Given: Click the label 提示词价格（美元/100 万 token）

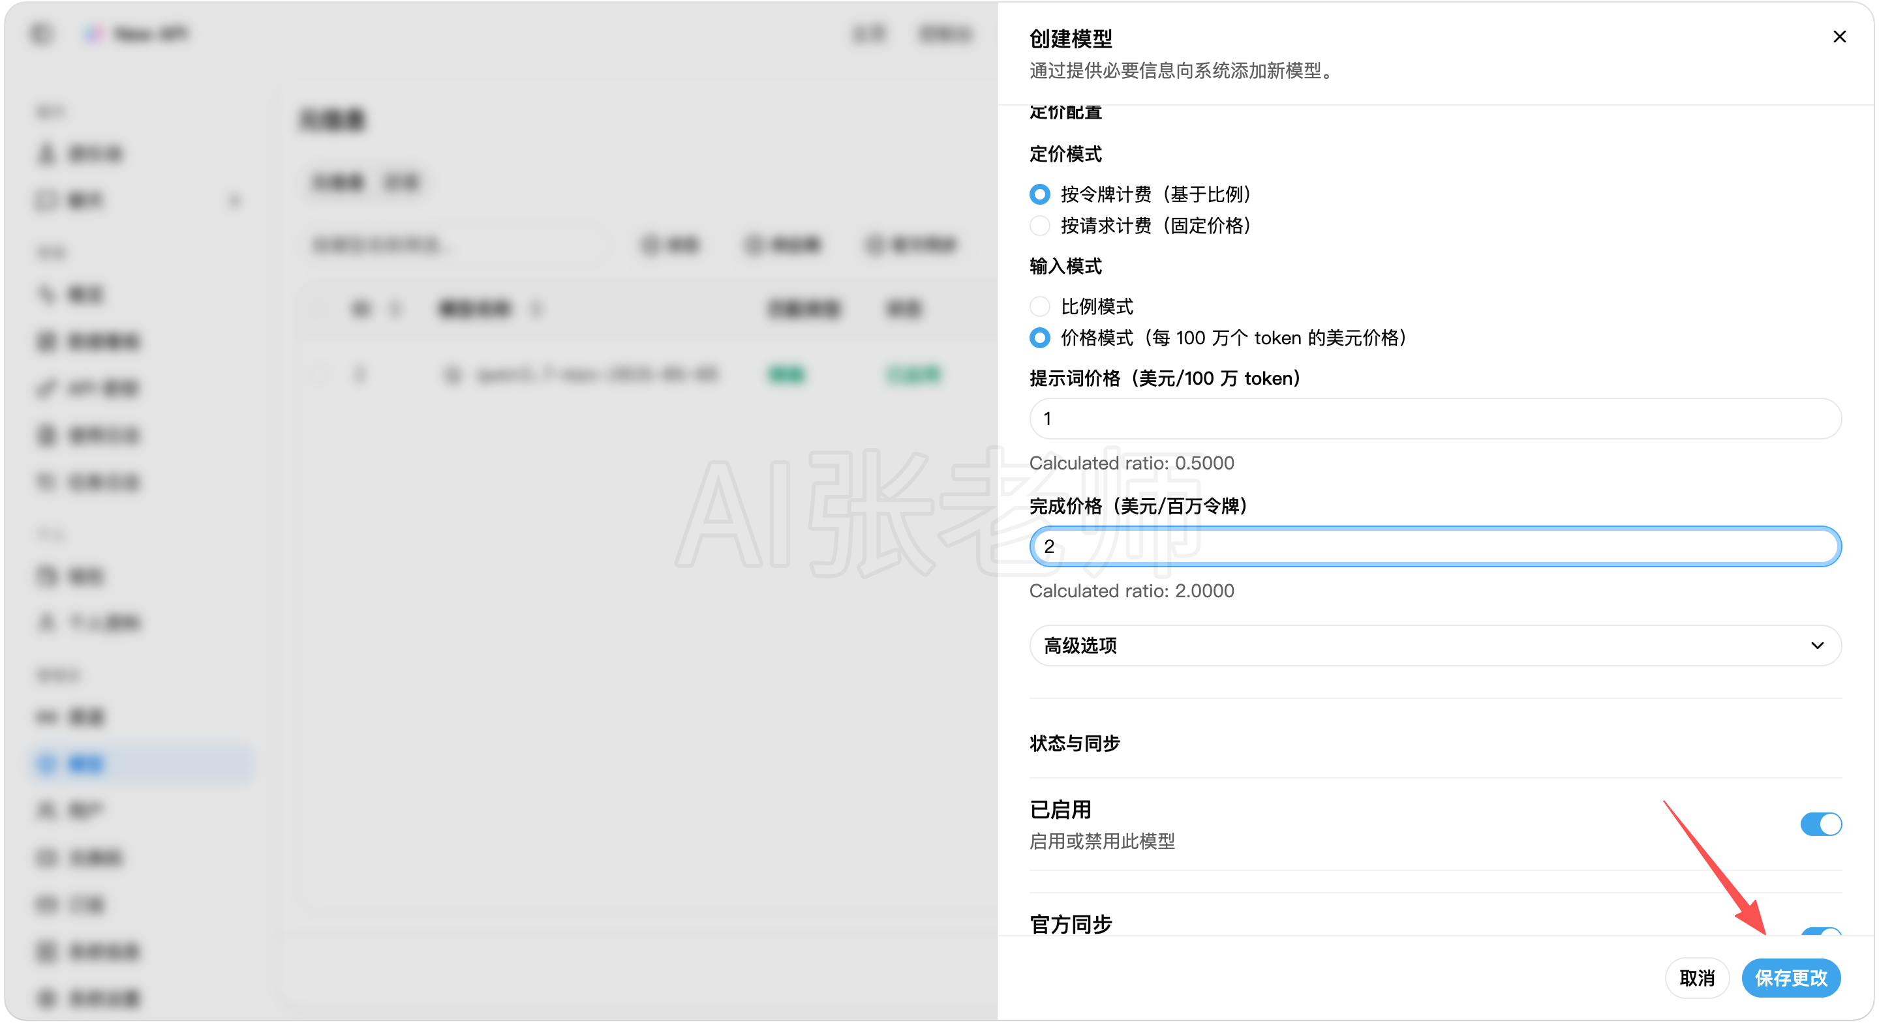Looking at the screenshot, I should (1165, 379).
